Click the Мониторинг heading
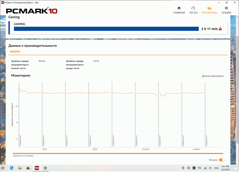 point(21,75)
